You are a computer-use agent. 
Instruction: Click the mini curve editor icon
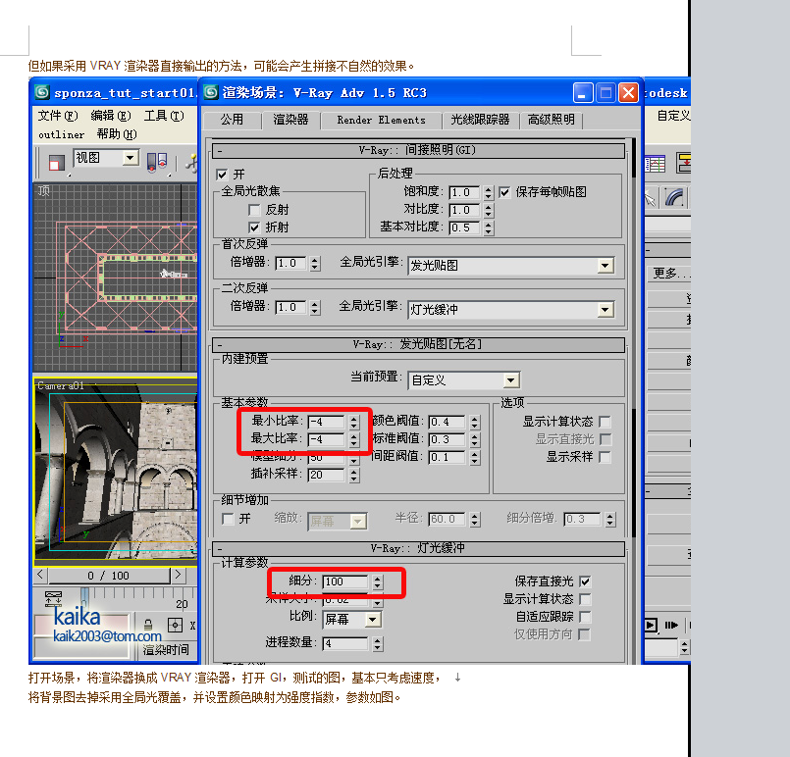[53, 598]
